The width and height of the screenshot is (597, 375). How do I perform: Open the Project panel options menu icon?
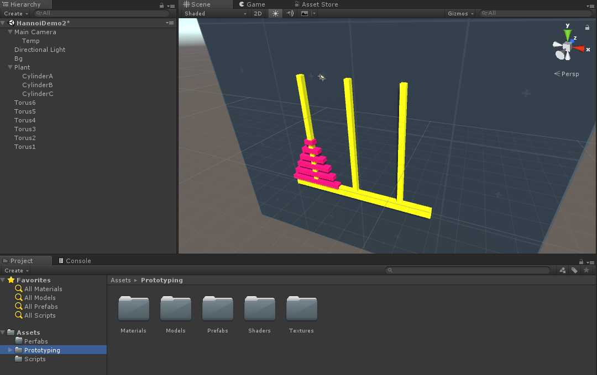tap(590, 262)
